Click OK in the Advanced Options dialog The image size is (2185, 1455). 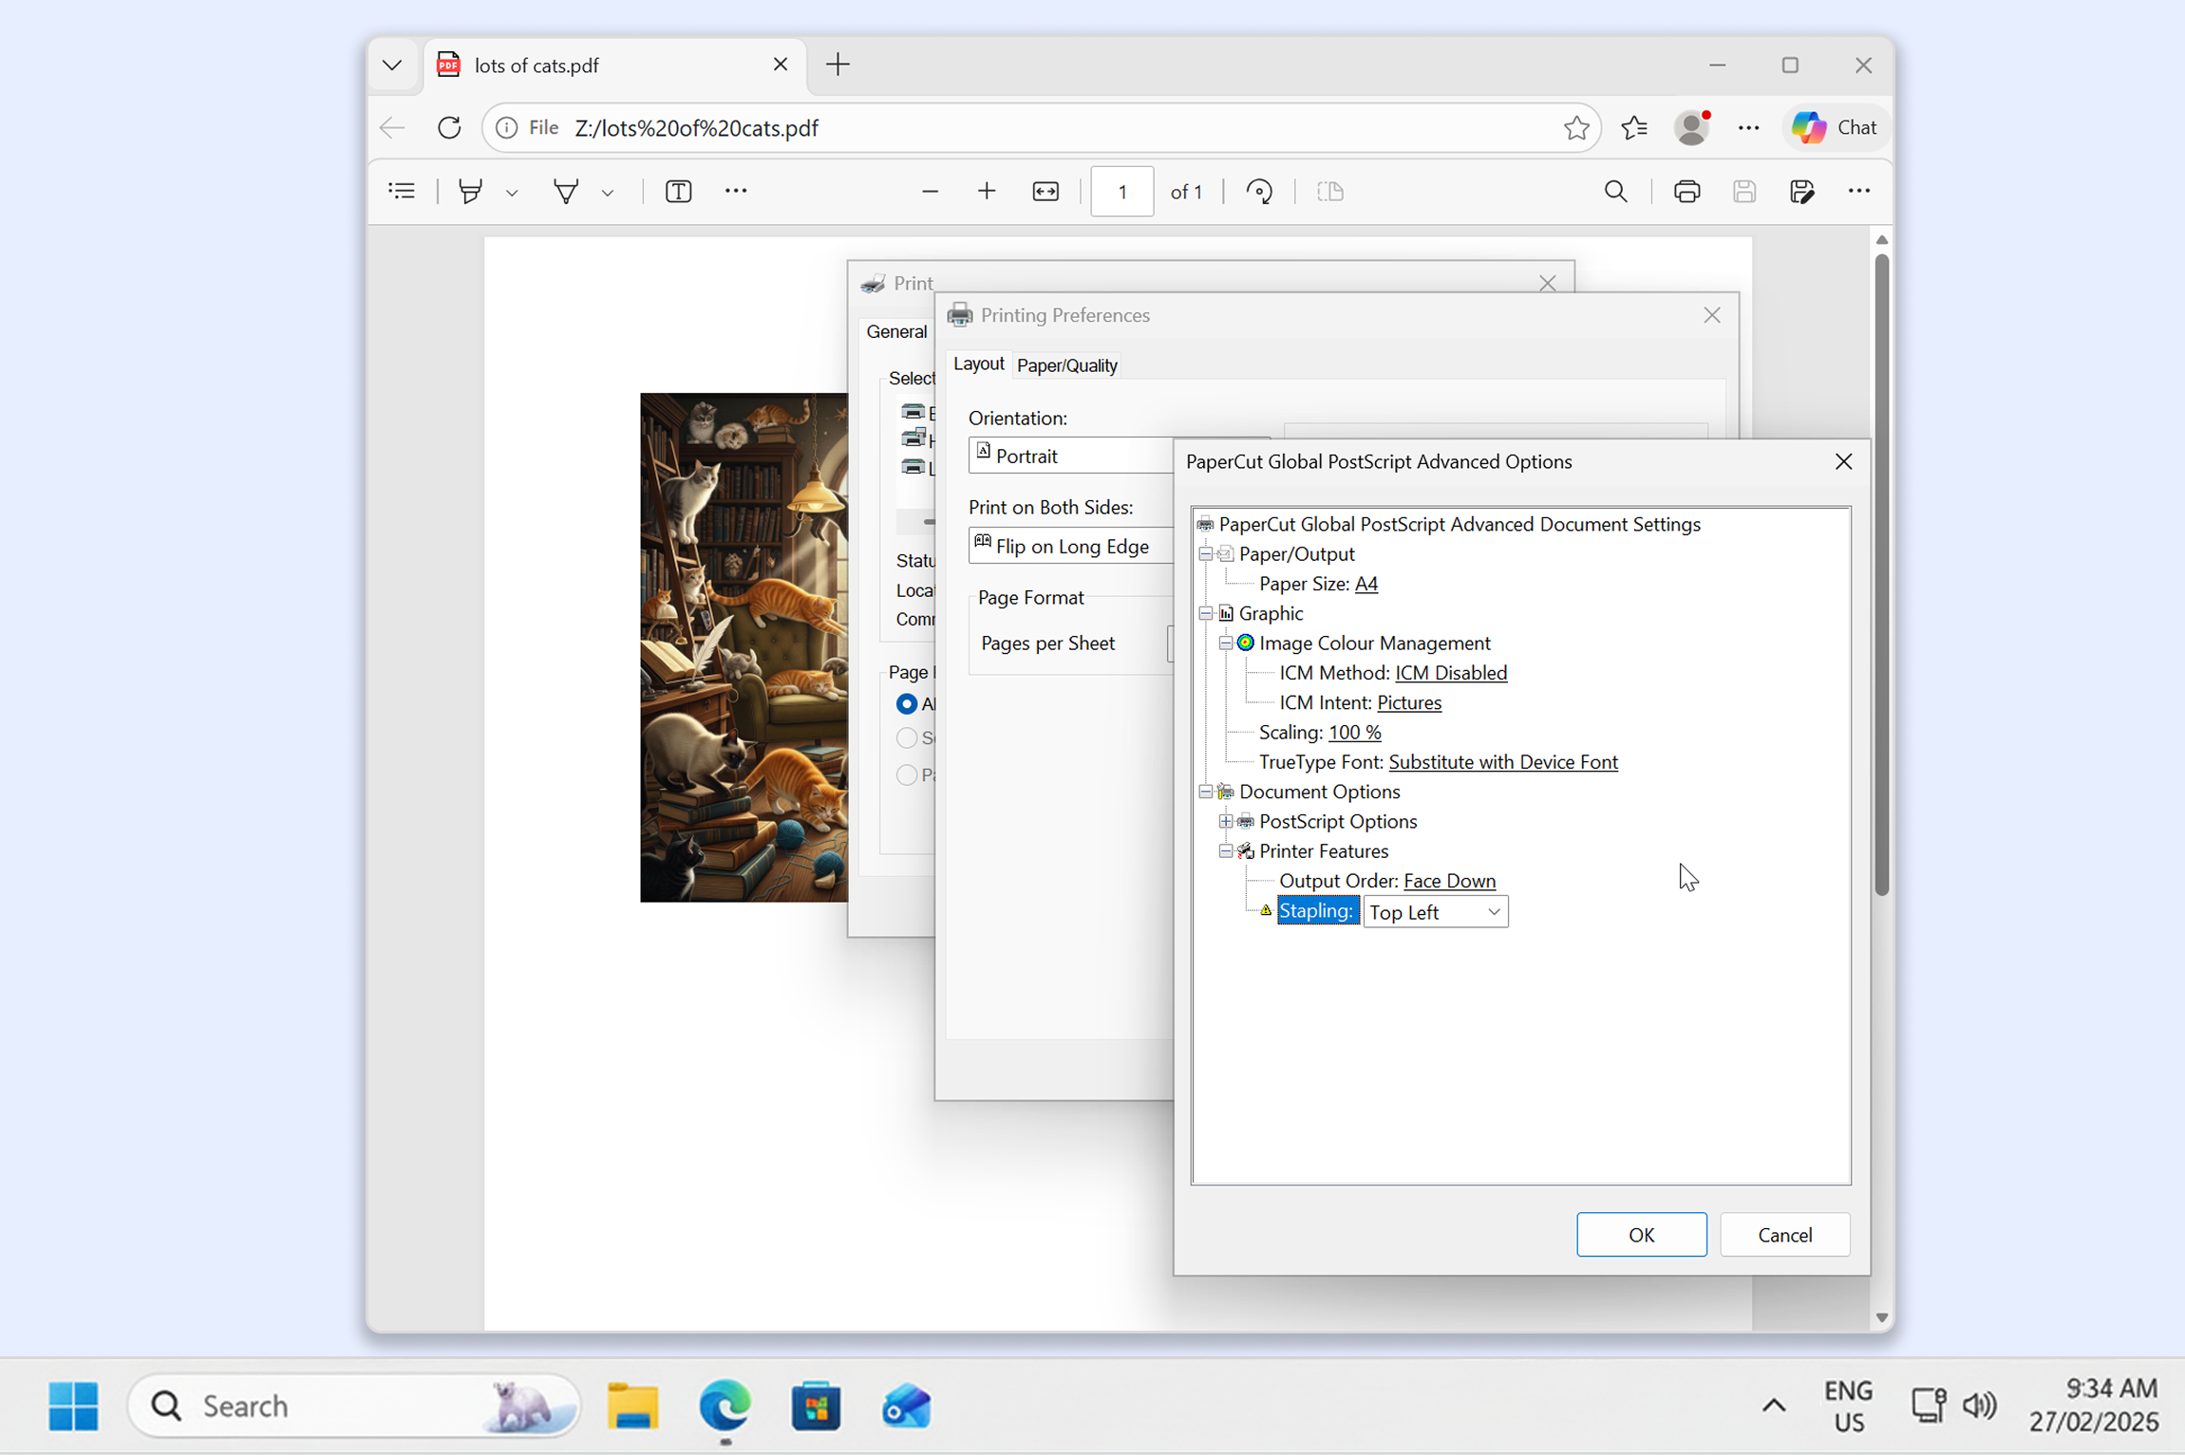[x=1641, y=1234]
